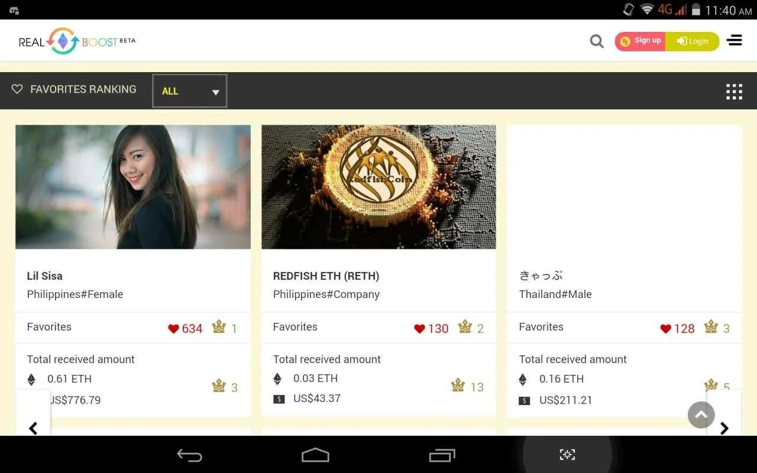Viewport: 757px width, 473px height.
Task: Click the dollar icon beside US$43.37
Action: [x=279, y=399]
